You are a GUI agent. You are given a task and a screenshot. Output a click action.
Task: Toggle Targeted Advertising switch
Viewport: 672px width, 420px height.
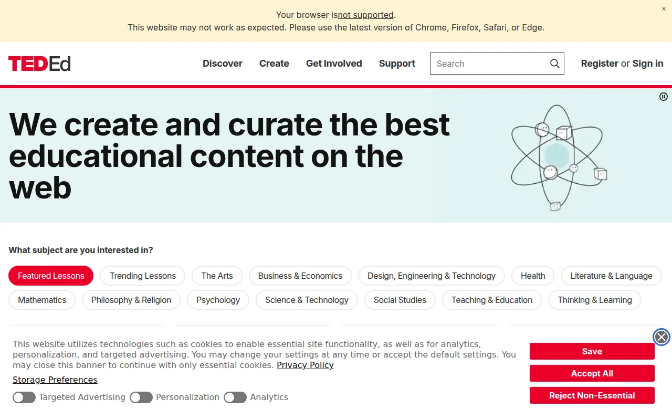24,397
